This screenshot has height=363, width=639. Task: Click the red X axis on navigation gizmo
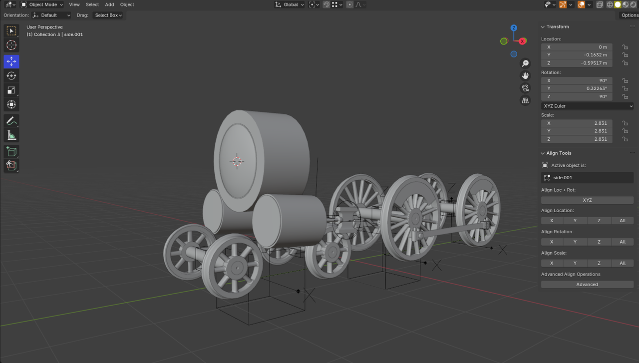(x=523, y=41)
